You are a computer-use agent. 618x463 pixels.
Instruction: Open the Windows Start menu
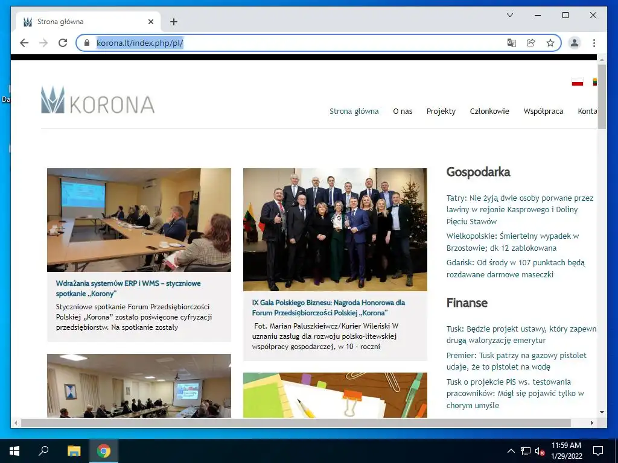coord(14,451)
